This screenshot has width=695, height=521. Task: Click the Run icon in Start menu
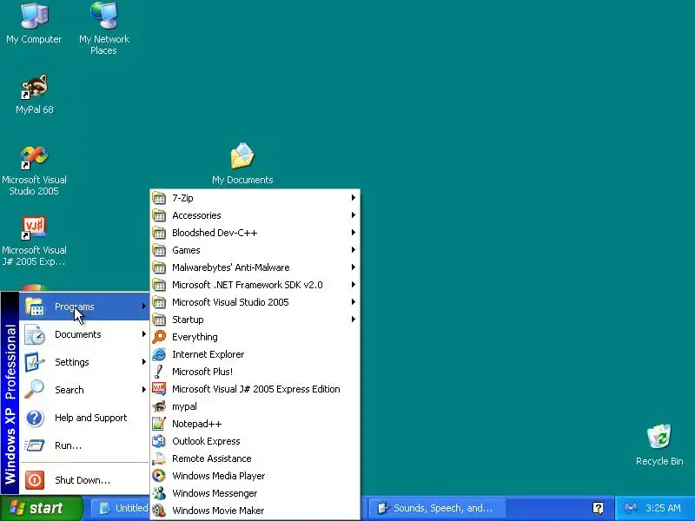click(x=35, y=445)
